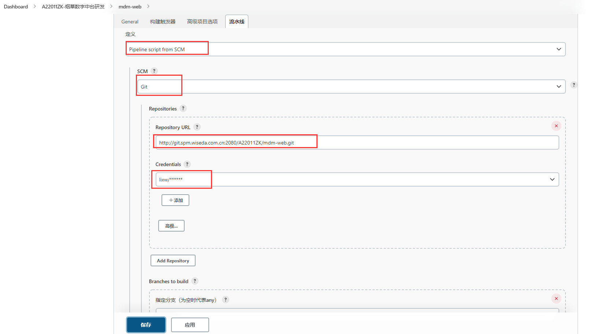Switch to the 高级项目选项 tab
The width and height of the screenshot is (597, 334).
pyautogui.click(x=202, y=22)
